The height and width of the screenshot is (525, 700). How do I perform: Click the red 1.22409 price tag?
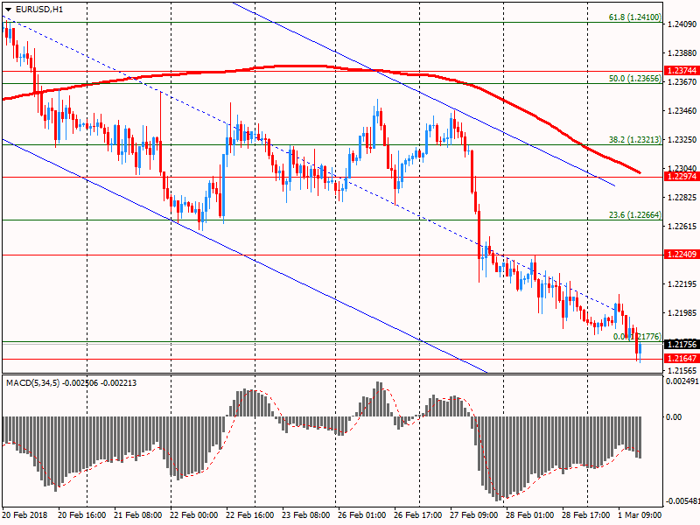(x=681, y=255)
